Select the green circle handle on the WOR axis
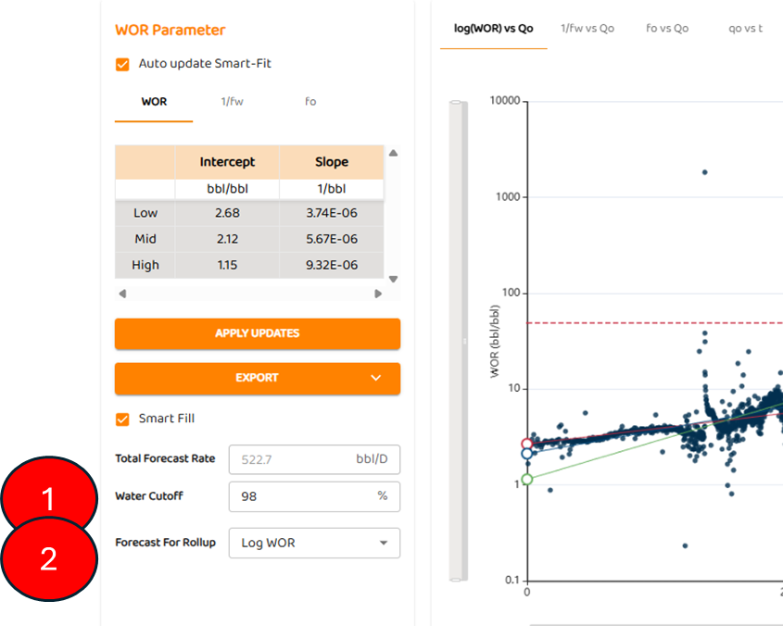 (x=527, y=480)
